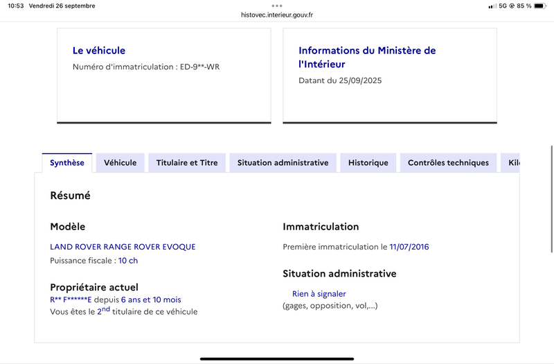Click LAND ROVER RANGE ROVER EVOQUE text

(123, 247)
